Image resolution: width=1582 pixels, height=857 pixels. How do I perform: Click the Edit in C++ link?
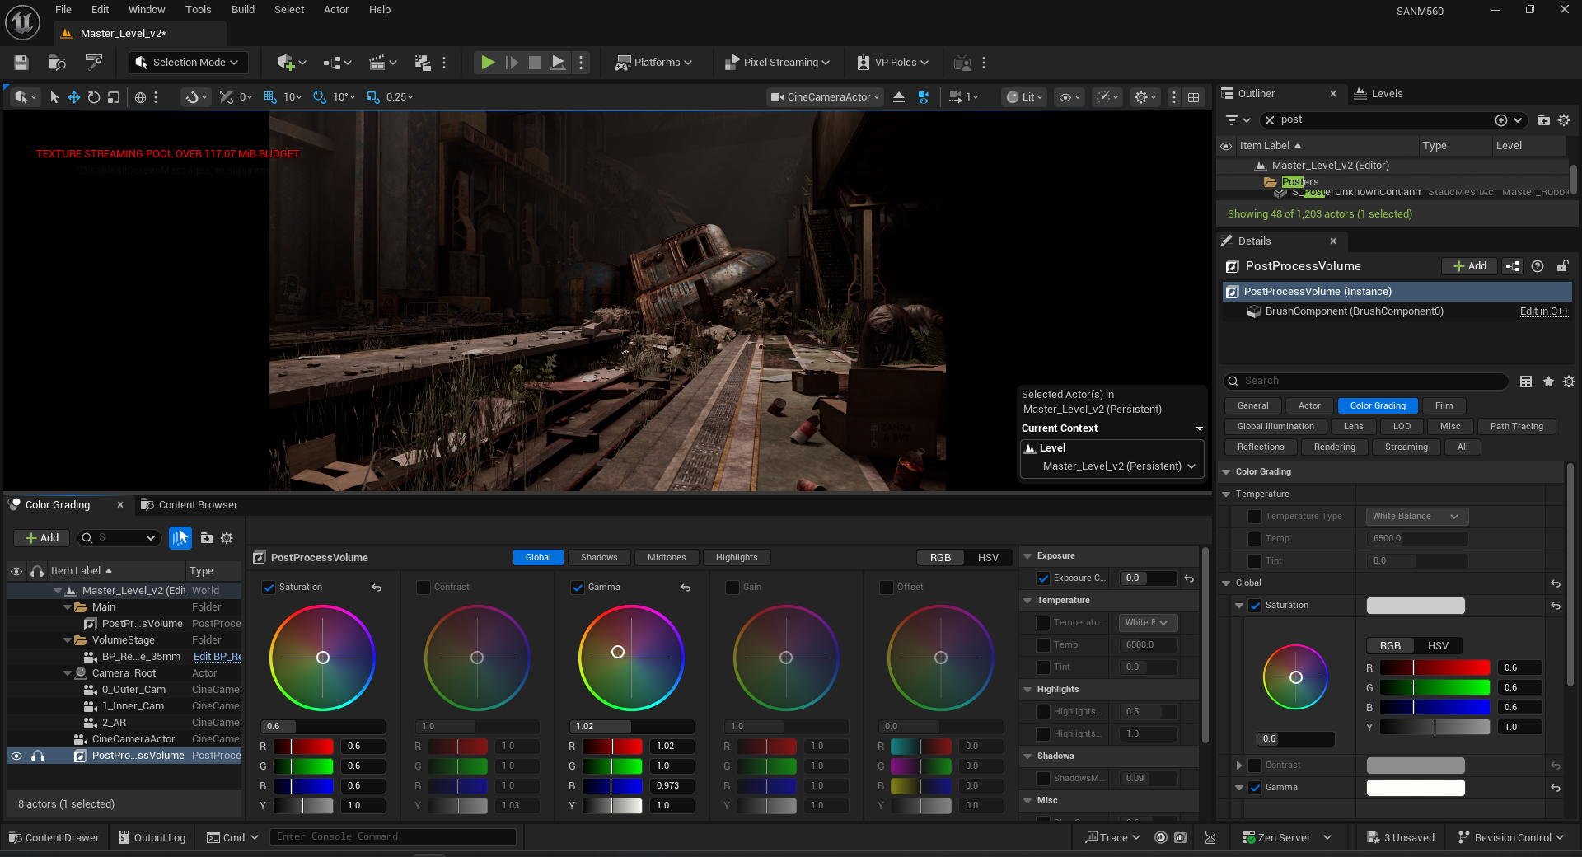(x=1543, y=311)
